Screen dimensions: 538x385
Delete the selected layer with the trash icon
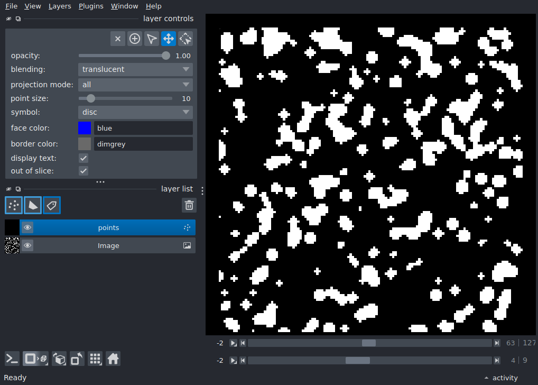189,205
